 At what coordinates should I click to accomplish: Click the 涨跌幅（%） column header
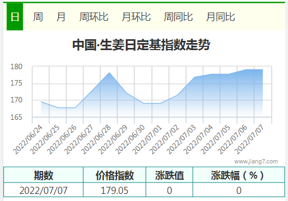click(x=239, y=175)
